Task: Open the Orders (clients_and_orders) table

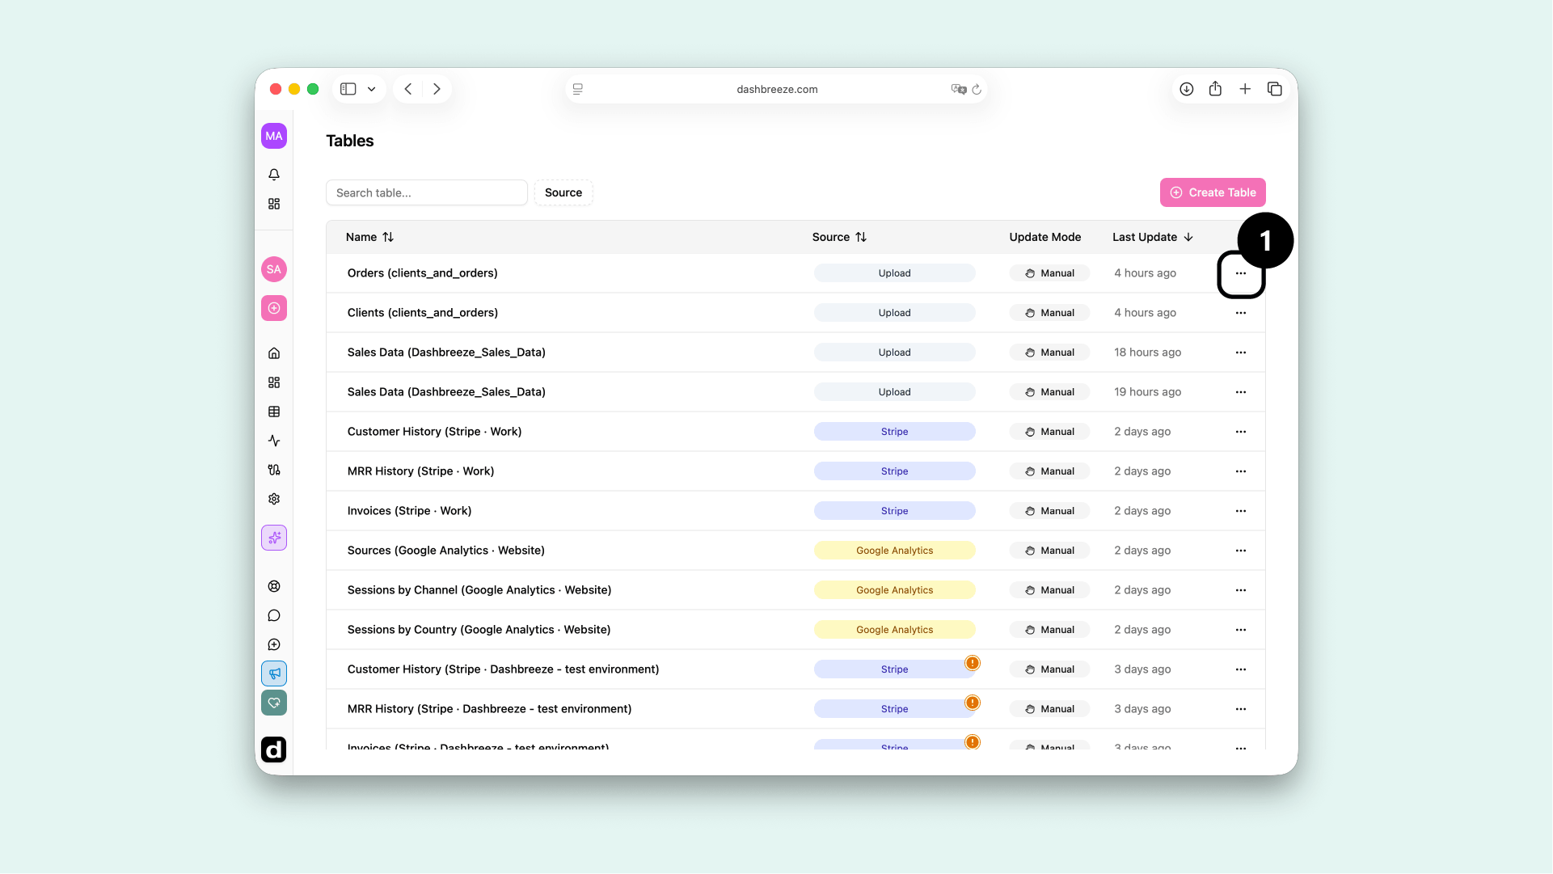Action: [423, 273]
